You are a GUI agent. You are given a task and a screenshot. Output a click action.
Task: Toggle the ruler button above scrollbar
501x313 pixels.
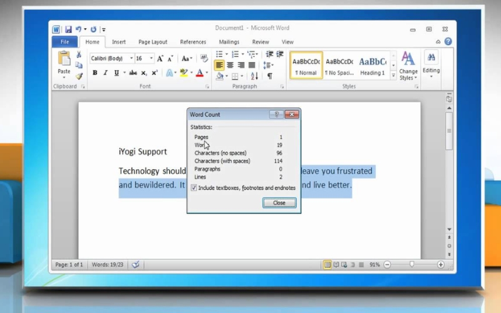449,100
